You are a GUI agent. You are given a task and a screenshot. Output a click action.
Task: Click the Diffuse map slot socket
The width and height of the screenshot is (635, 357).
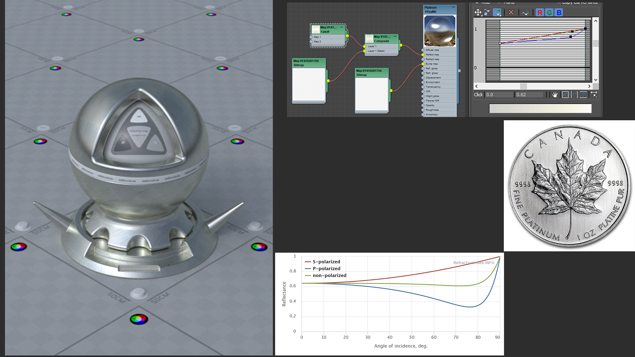(423, 50)
